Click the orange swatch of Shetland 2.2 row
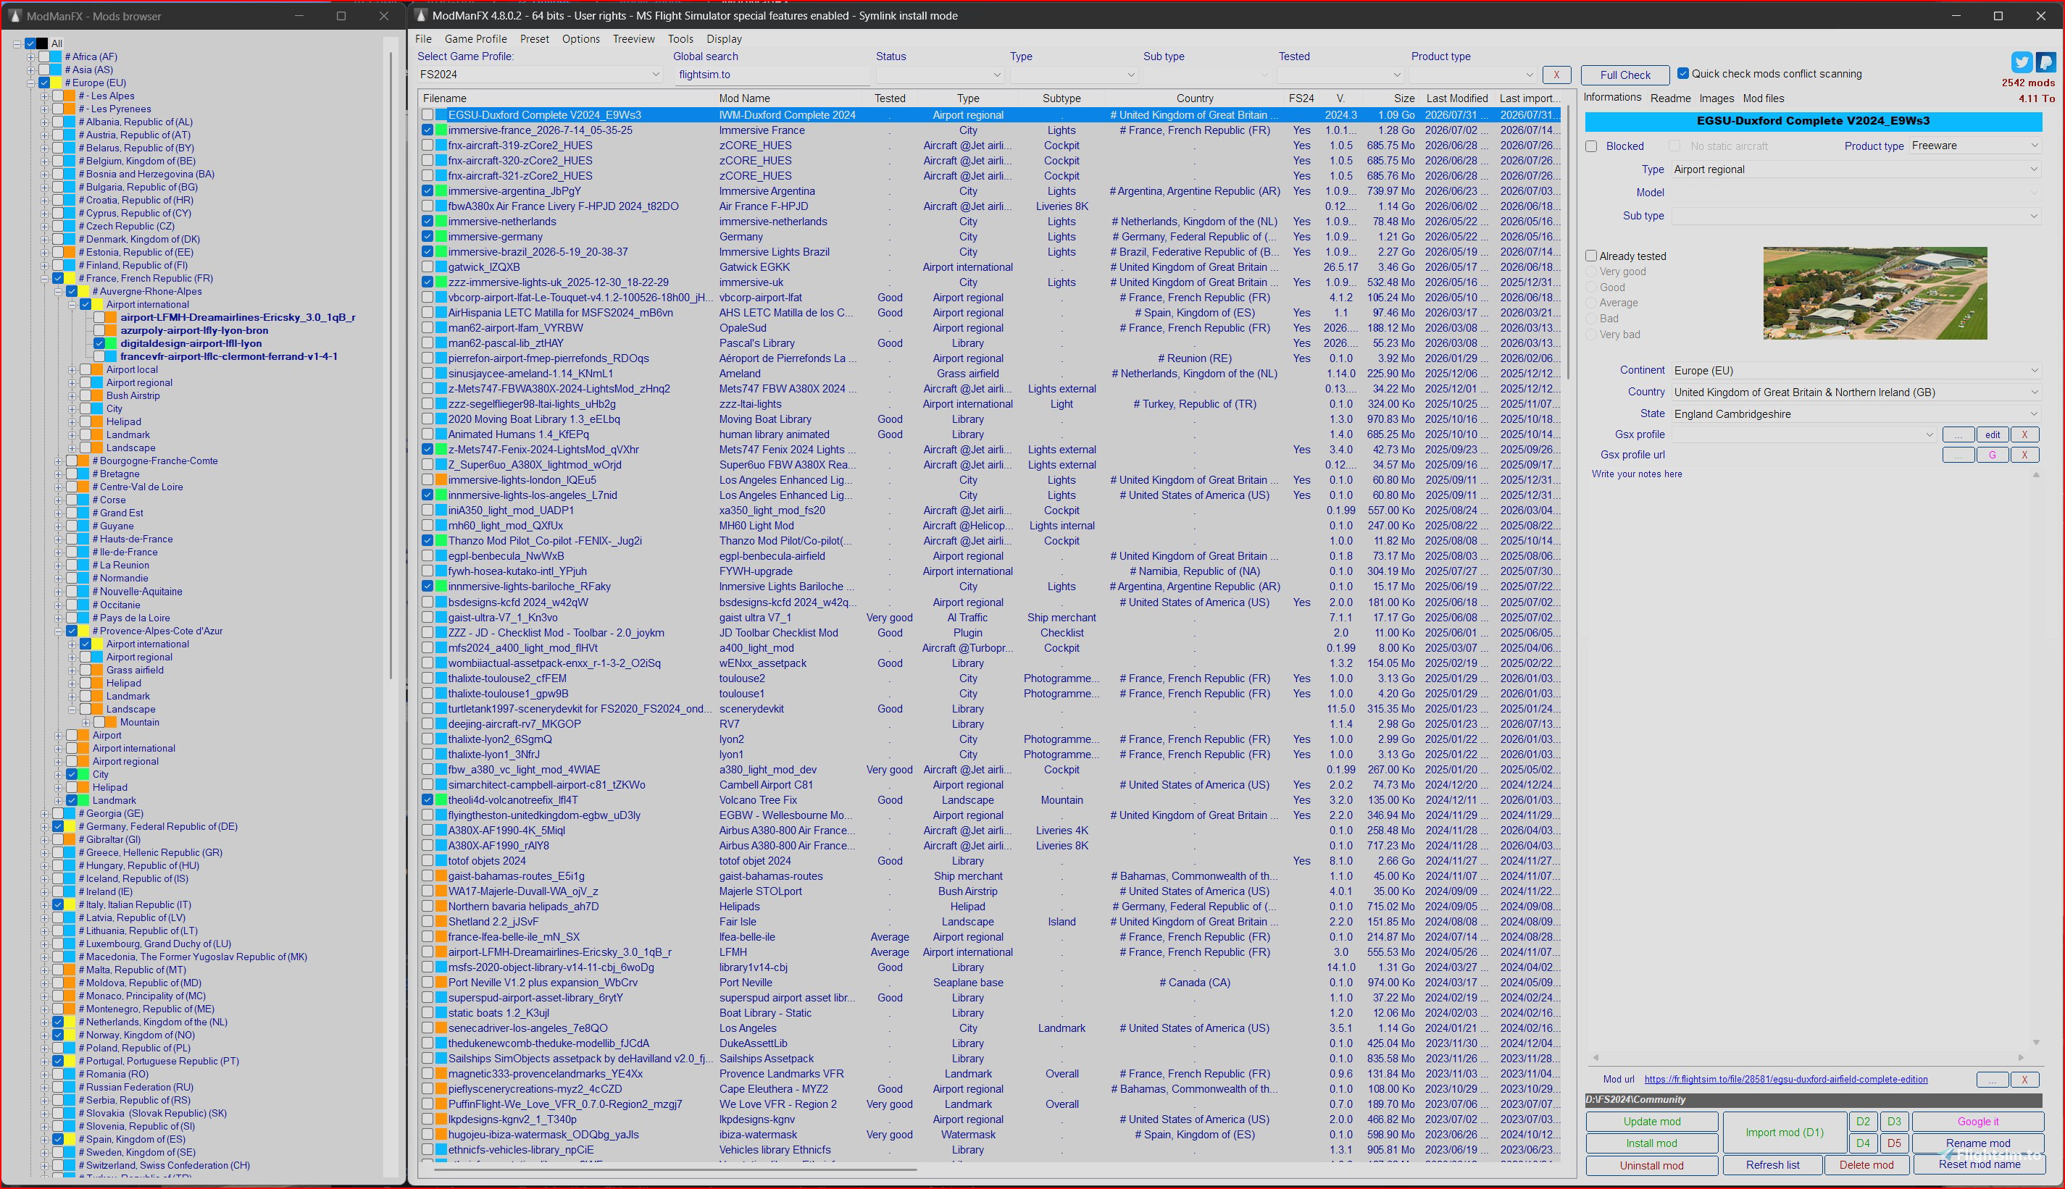 [x=441, y=922]
